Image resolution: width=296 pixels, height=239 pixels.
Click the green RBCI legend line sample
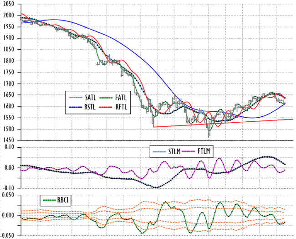(50, 200)
